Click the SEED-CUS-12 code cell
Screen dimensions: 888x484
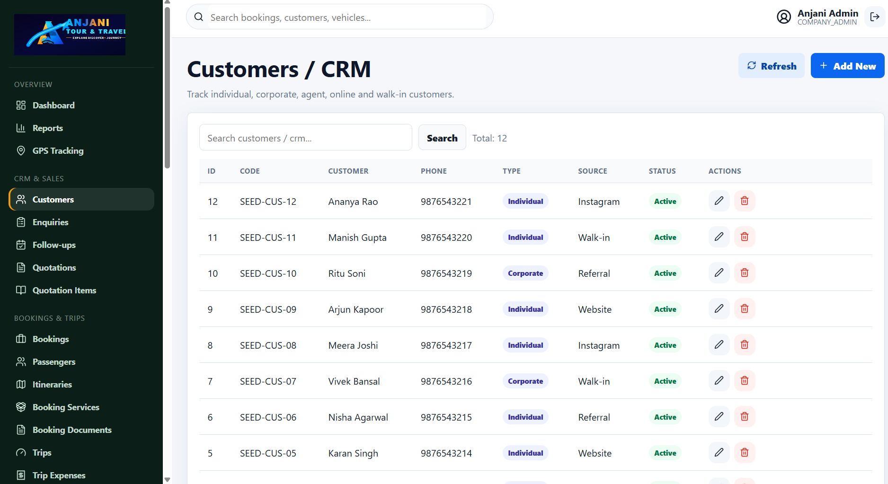click(x=268, y=202)
